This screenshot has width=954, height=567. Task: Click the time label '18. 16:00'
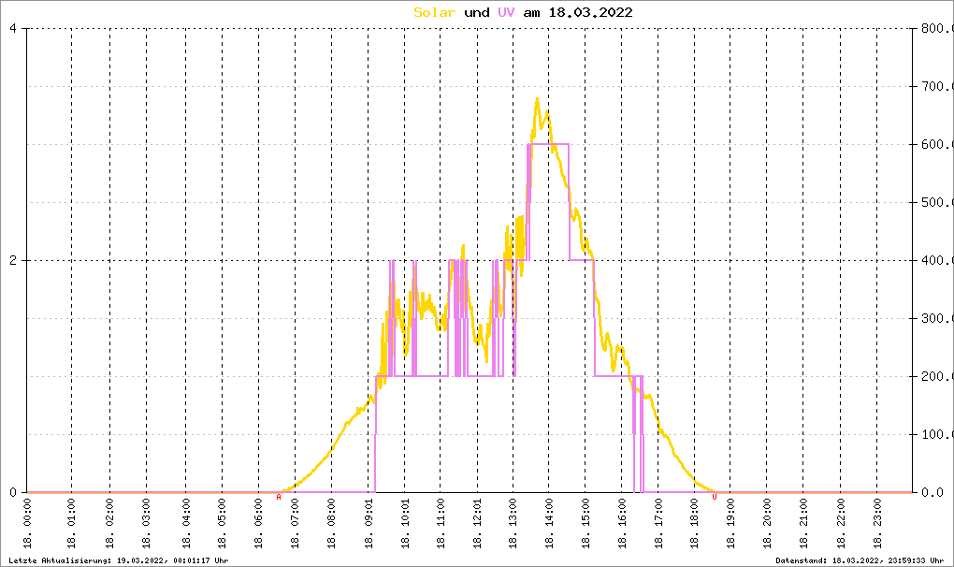pos(622,524)
